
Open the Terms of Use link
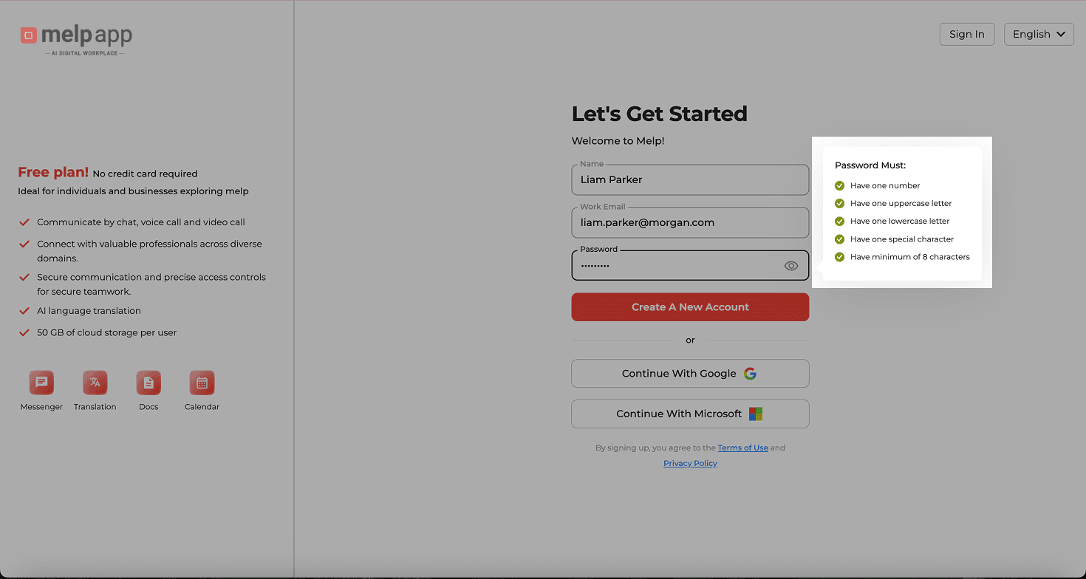[x=742, y=448]
